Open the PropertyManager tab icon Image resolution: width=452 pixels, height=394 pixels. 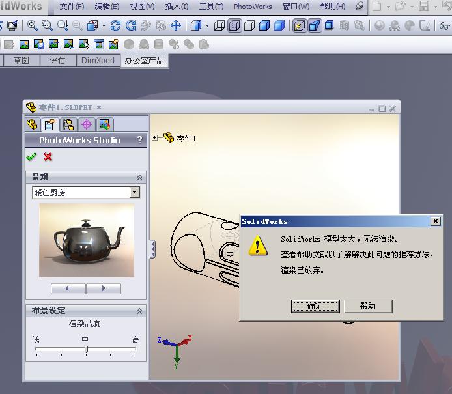(x=50, y=124)
